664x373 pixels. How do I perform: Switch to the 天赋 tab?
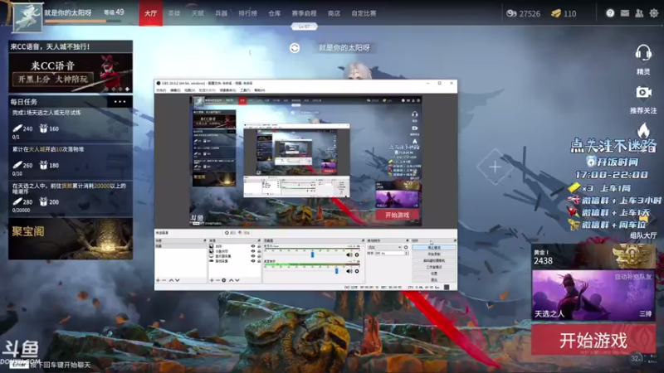[198, 13]
